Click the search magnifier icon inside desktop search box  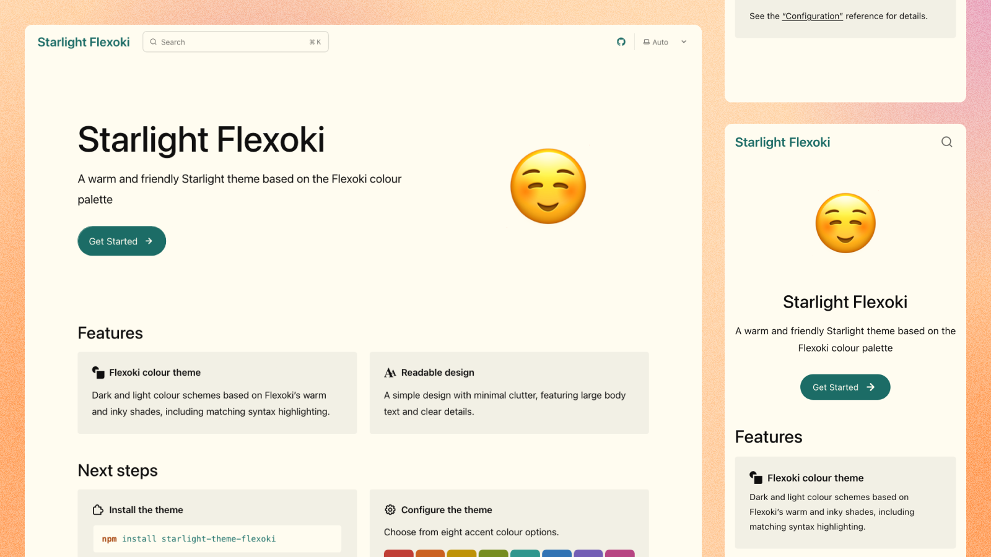click(x=154, y=42)
